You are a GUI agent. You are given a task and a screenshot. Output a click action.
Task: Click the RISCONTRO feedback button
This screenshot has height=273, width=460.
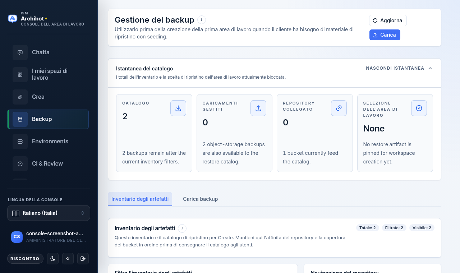(x=25, y=259)
